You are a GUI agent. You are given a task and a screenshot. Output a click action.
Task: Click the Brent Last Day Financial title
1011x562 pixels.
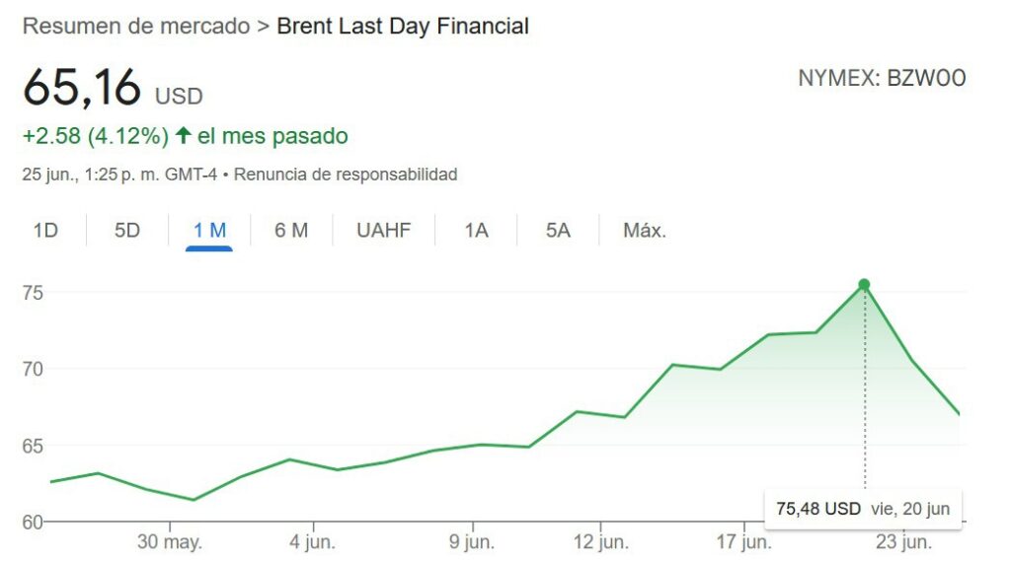pyautogui.click(x=403, y=27)
